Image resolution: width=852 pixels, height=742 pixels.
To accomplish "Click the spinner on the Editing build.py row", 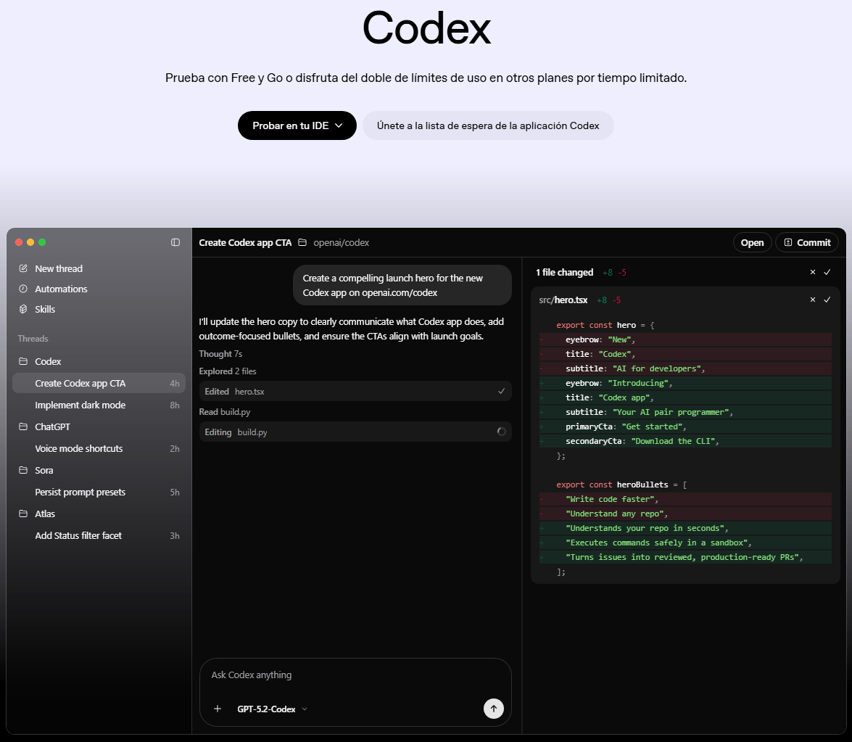I will [x=501, y=432].
